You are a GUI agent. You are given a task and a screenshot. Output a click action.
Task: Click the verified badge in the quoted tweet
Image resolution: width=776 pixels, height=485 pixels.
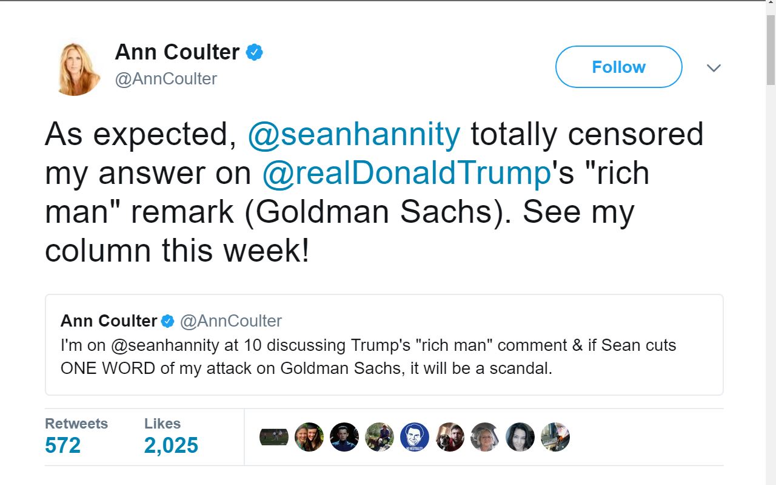(x=168, y=321)
